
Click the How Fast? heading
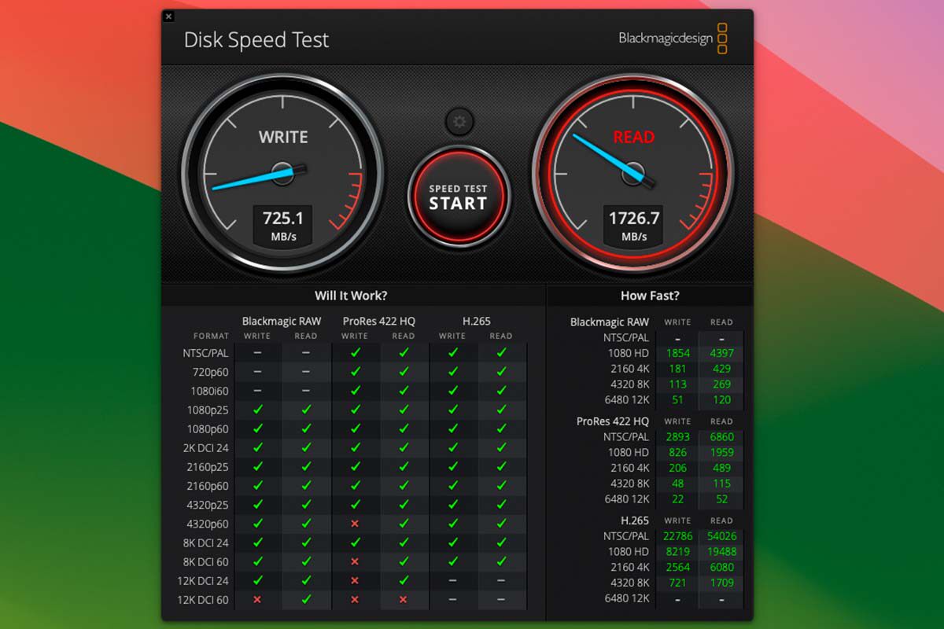650,296
